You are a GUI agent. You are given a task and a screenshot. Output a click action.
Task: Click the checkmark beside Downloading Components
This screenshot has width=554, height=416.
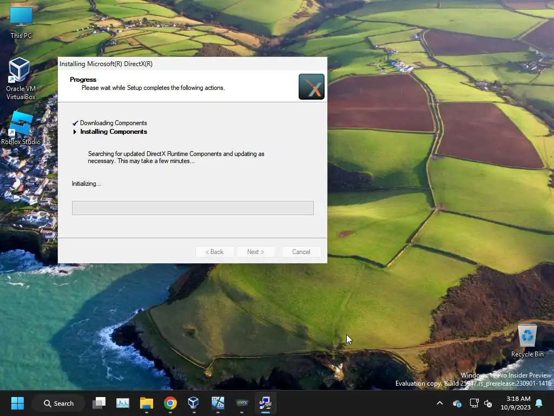[75, 123]
